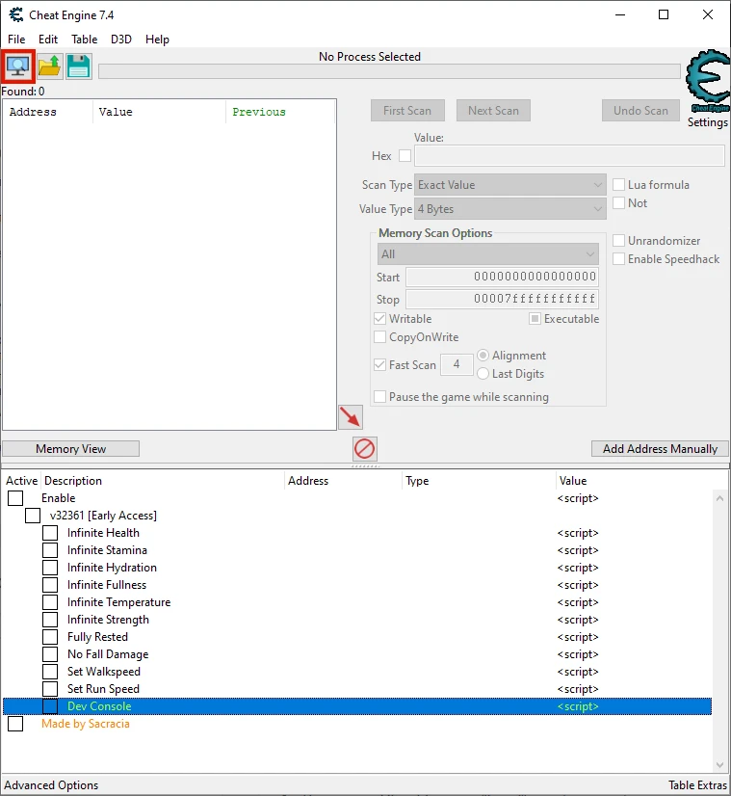Open the Edit menu
The image size is (731, 796).
pos(48,40)
